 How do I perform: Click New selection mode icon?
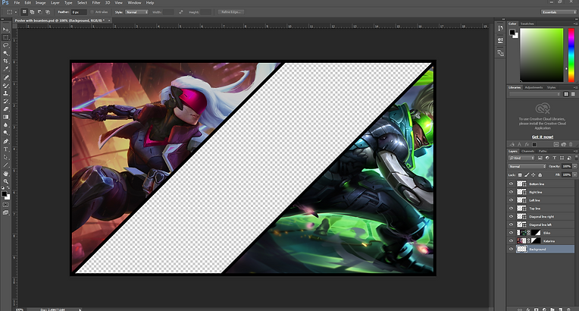tap(24, 12)
